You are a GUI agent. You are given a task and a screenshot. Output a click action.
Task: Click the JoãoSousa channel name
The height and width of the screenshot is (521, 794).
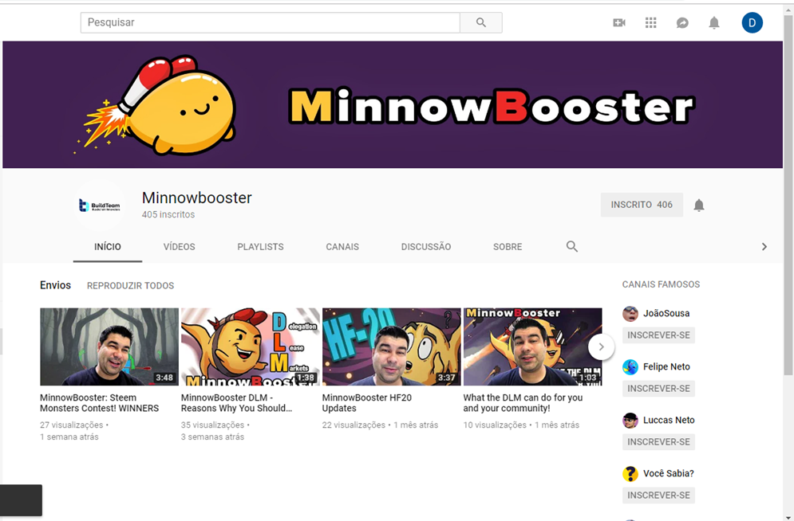click(x=666, y=313)
